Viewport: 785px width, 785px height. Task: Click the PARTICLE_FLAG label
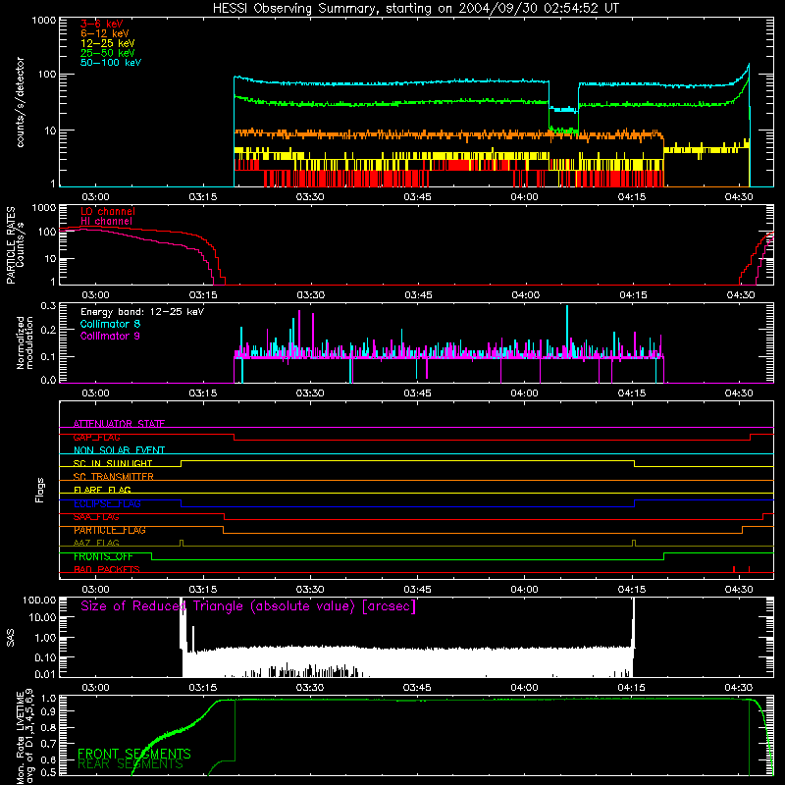[x=110, y=530]
